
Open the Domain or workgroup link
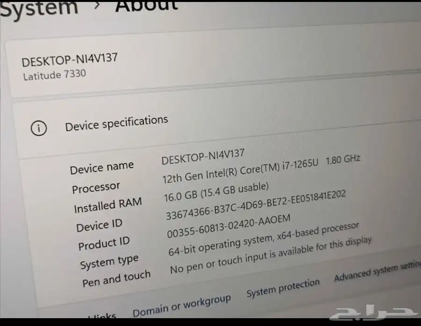(182, 305)
